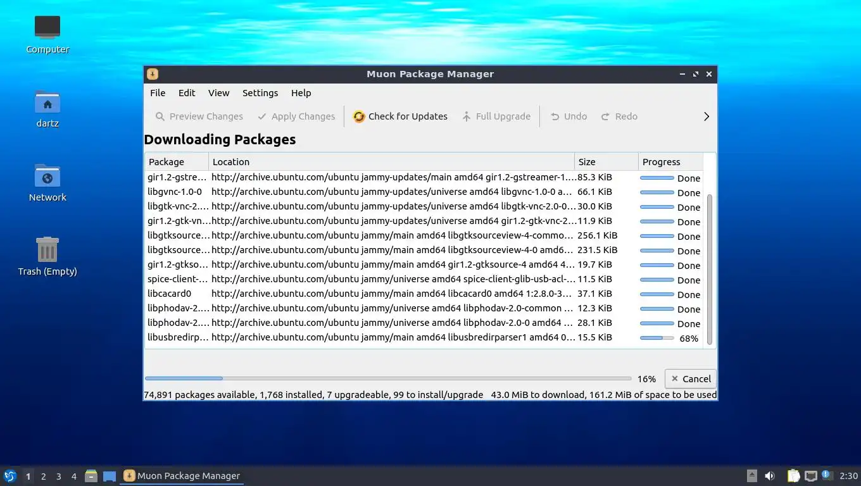The image size is (861, 486).
Task: Click the 74,891 packages available status text
Action: [x=200, y=395]
